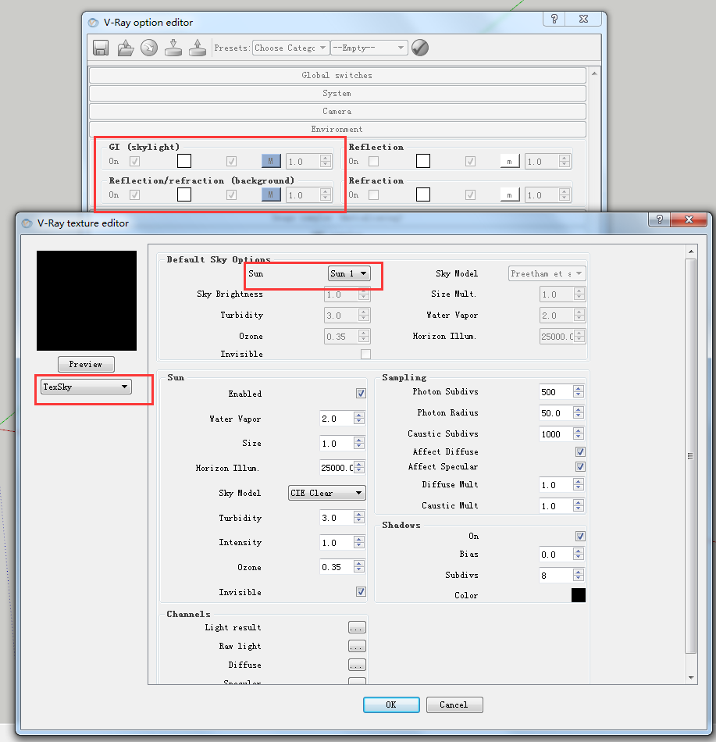Image resolution: width=716 pixels, height=742 pixels.
Task: Click the GI skylight M map button
Action: (x=271, y=162)
